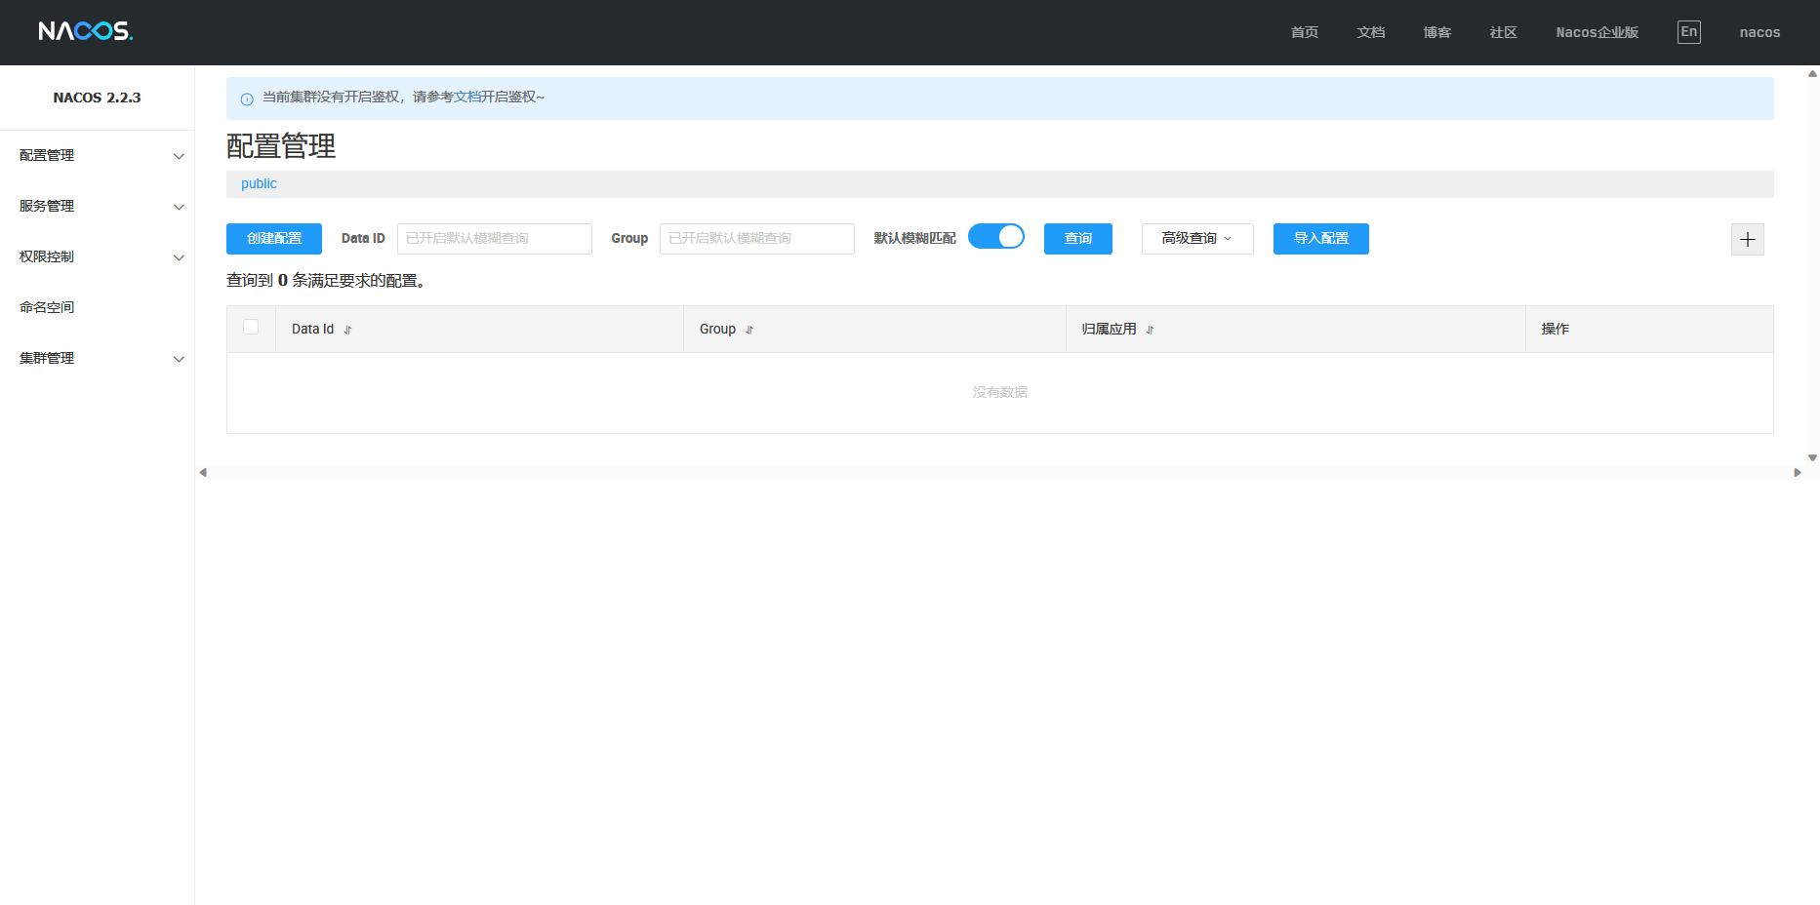Click the plus icon to add config
The width and height of the screenshot is (1820, 905).
point(1747,239)
